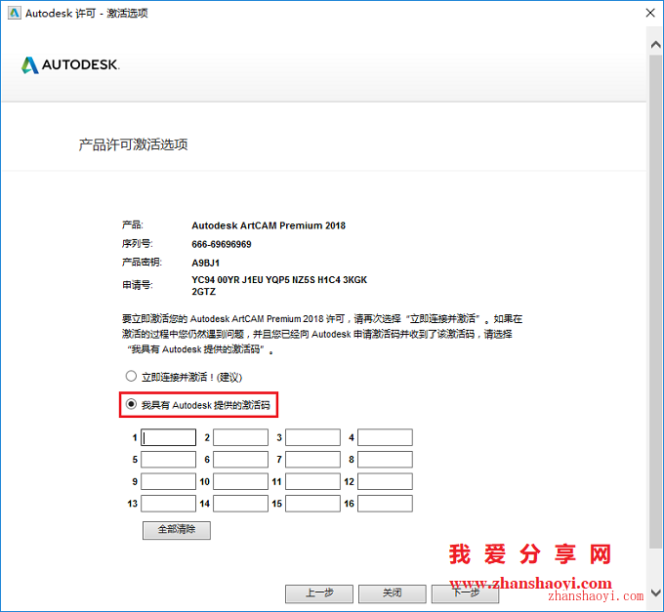Click the request code starting YC94 00YR
Image resolution: width=664 pixels, height=612 pixels.
tap(279, 286)
